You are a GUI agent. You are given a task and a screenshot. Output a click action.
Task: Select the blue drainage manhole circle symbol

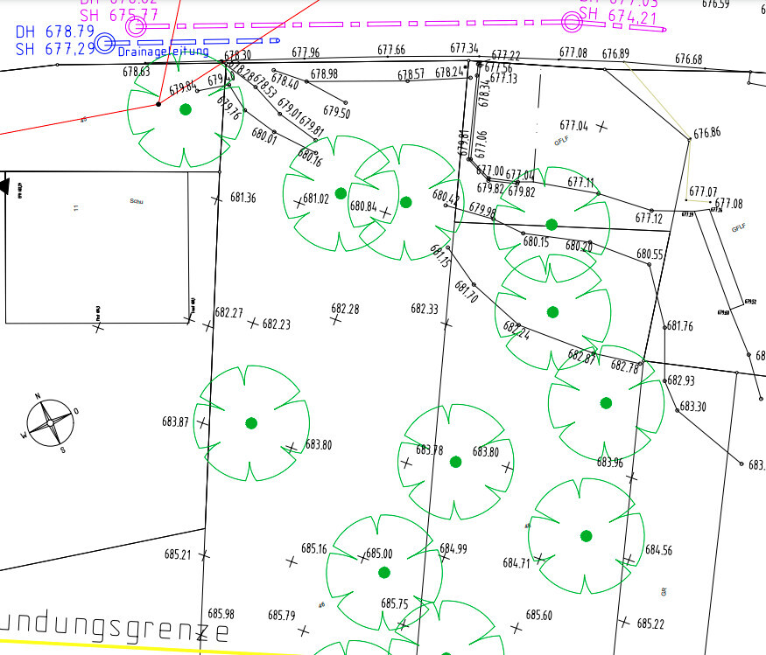[x=105, y=43]
